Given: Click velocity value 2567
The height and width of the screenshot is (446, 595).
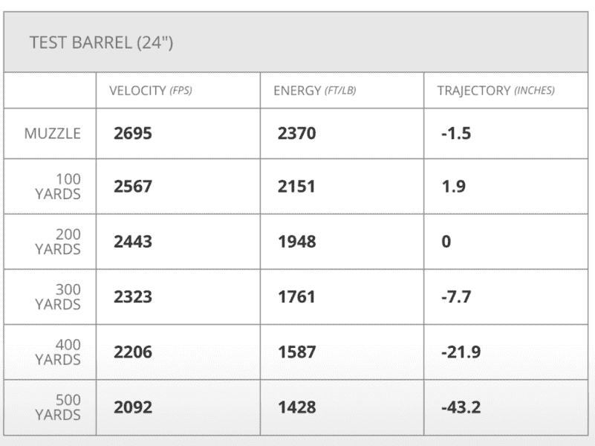Looking at the screenshot, I should pyautogui.click(x=133, y=187).
